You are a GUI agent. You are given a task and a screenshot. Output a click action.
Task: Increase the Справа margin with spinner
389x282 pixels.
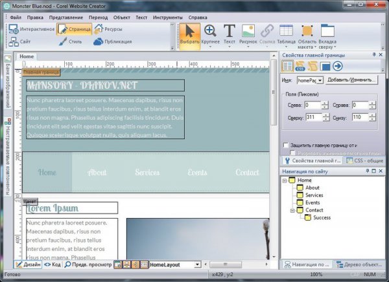coord(372,103)
